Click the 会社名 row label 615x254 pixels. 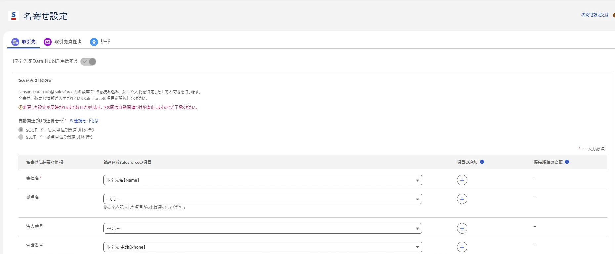[32, 178]
